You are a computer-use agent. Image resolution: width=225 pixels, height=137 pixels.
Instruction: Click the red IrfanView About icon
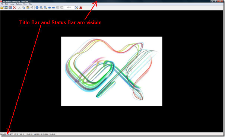click(81, 7)
